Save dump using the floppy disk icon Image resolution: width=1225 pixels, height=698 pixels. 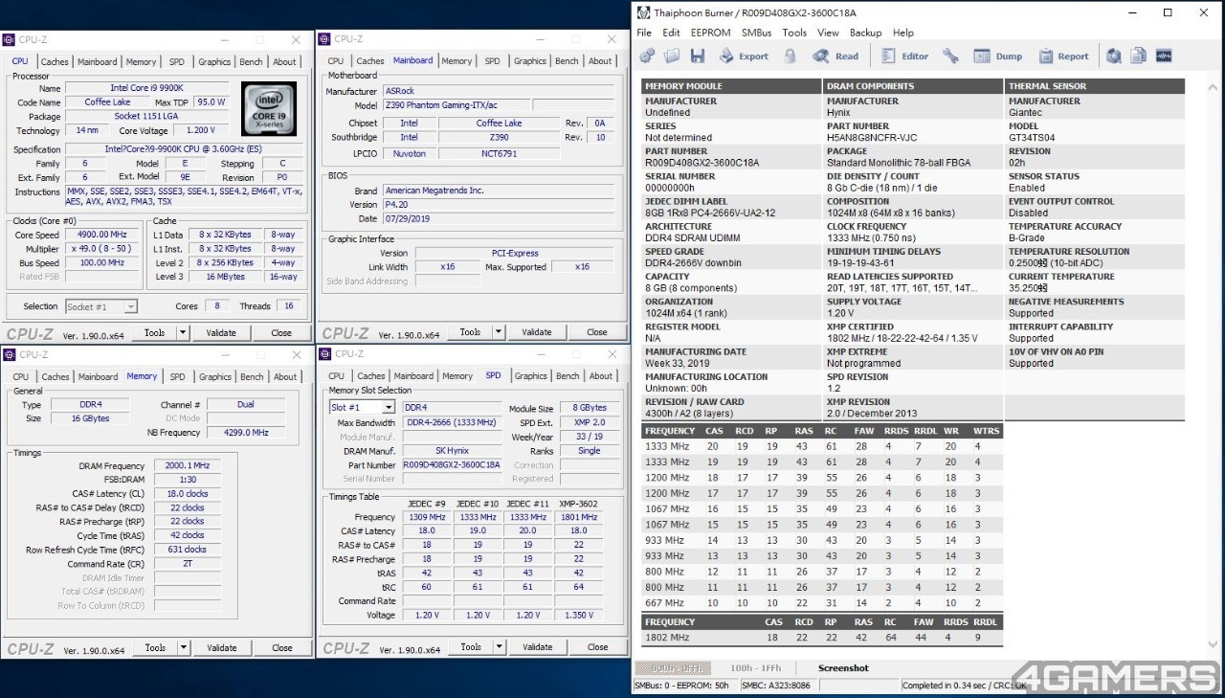(697, 56)
